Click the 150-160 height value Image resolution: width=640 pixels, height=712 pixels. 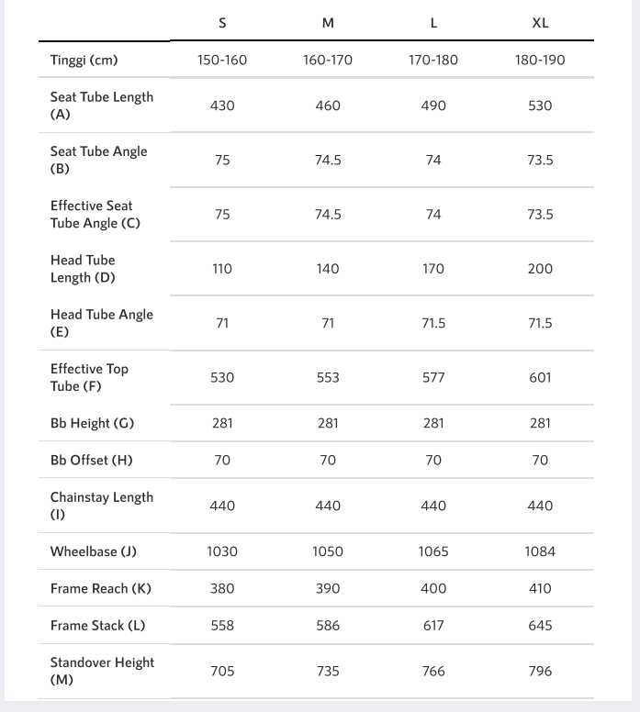tap(222, 61)
